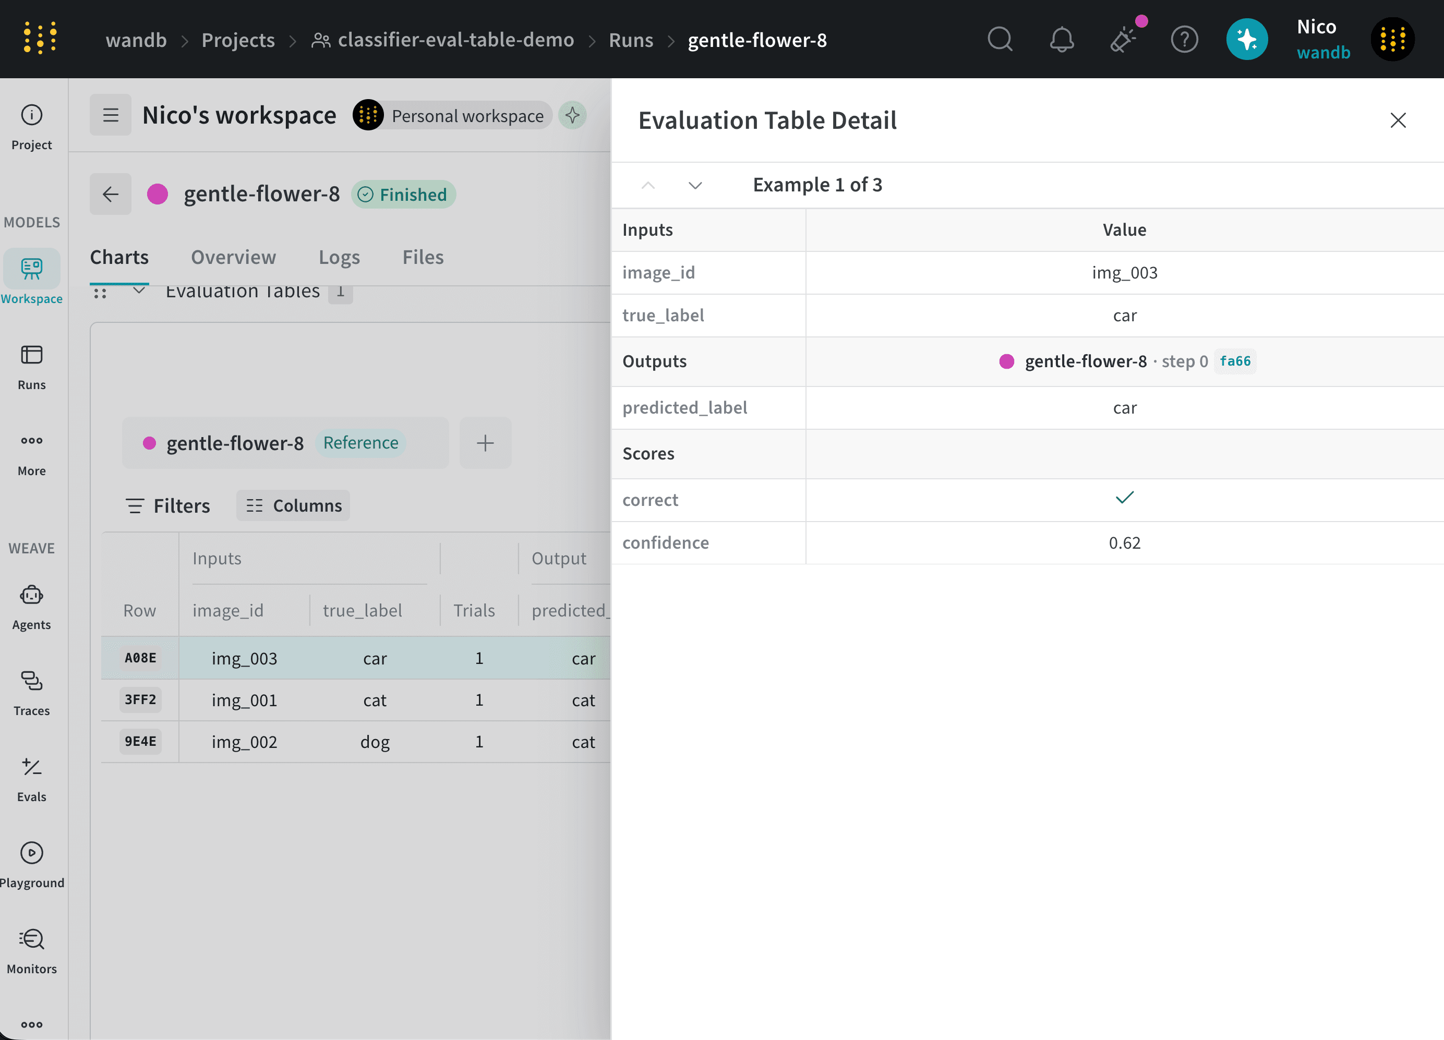Image resolution: width=1444 pixels, height=1040 pixels.
Task: Click the correct score checkmark
Action: pyautogui.click(x=1124, y=498)
